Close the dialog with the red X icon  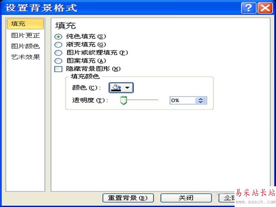point(265,8)
